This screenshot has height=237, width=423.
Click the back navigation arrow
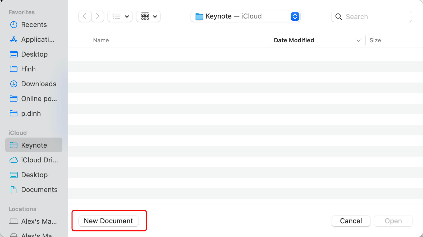click(x=85, y=16)
